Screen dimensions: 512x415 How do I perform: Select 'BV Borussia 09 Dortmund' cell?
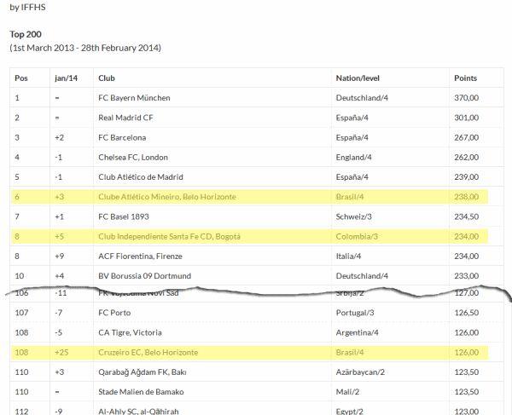(x=145, y=276)
